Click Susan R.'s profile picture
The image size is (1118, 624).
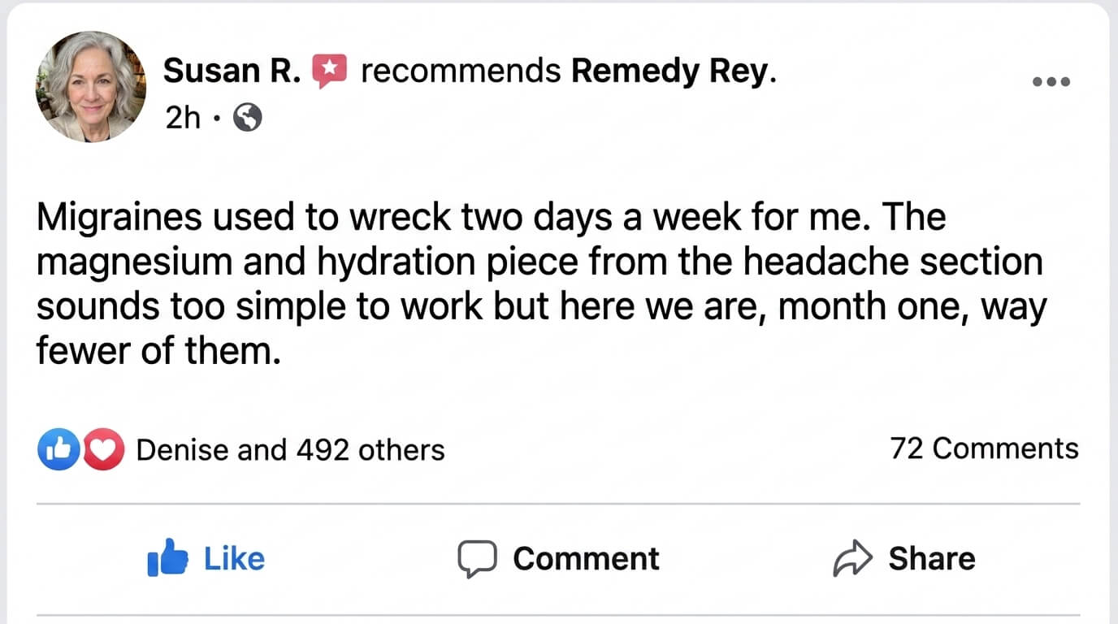click(91, 86)
